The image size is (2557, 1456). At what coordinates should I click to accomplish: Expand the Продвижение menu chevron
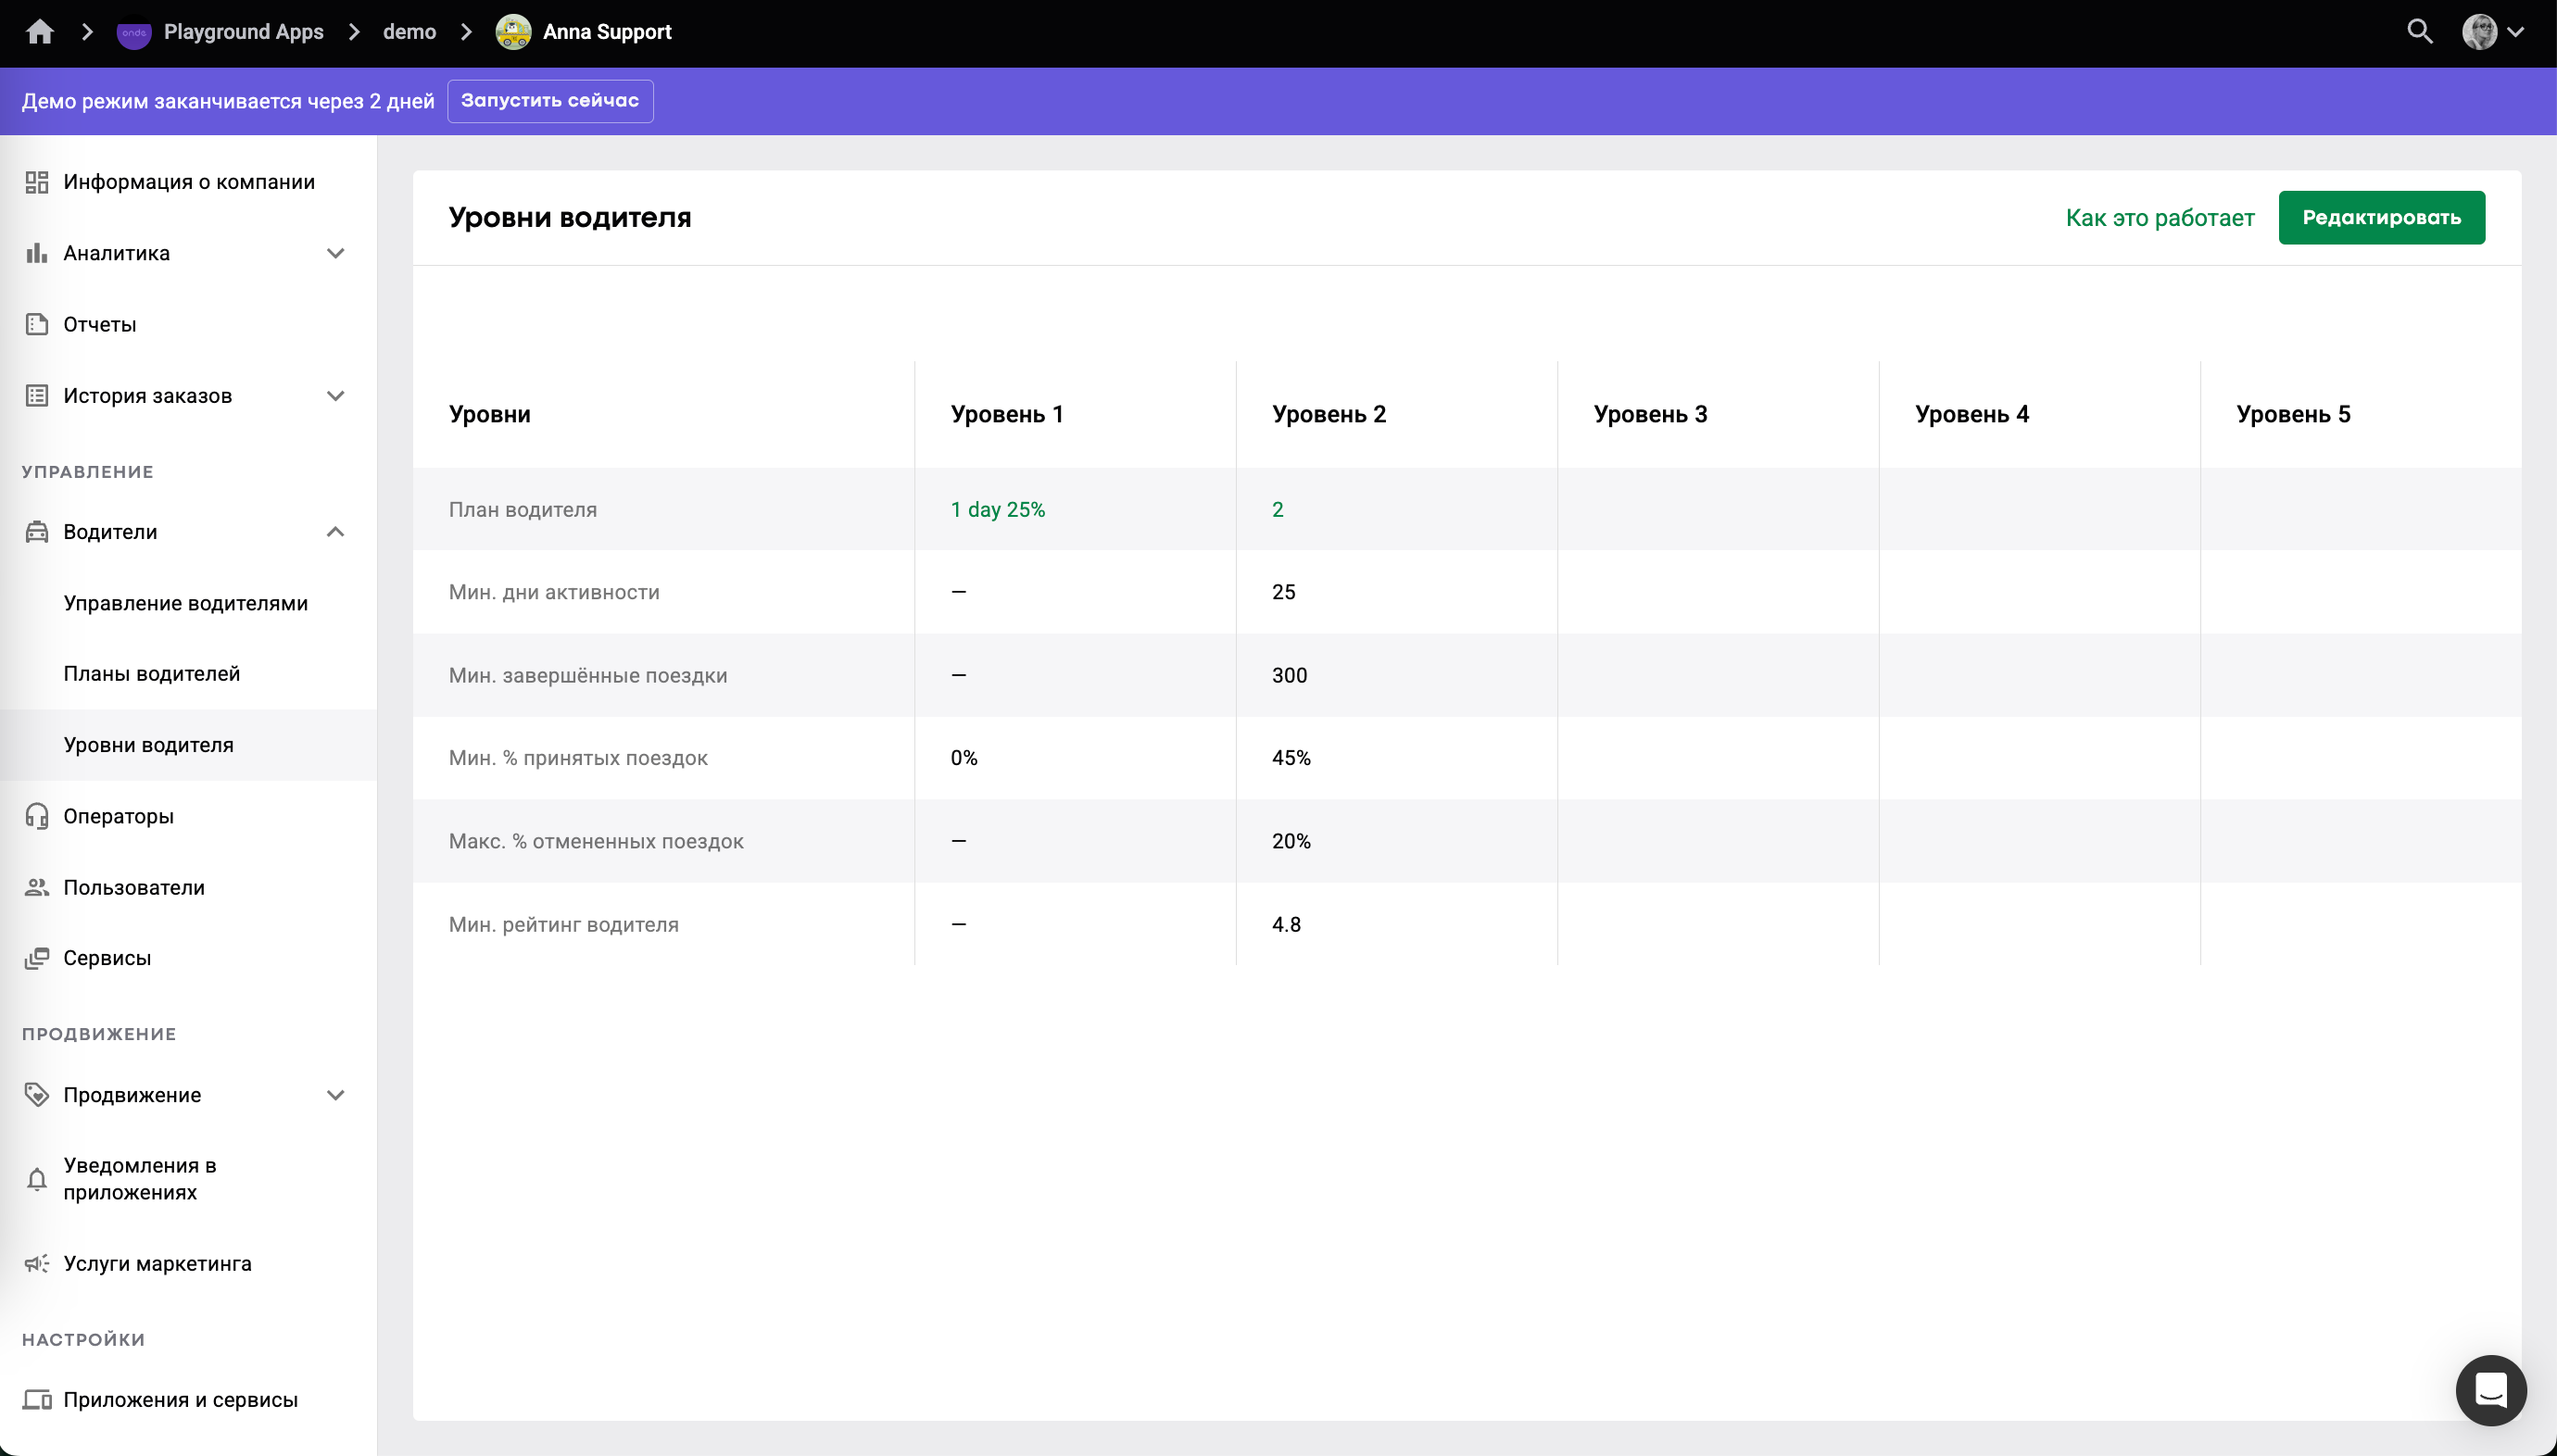coord(336,1095)
